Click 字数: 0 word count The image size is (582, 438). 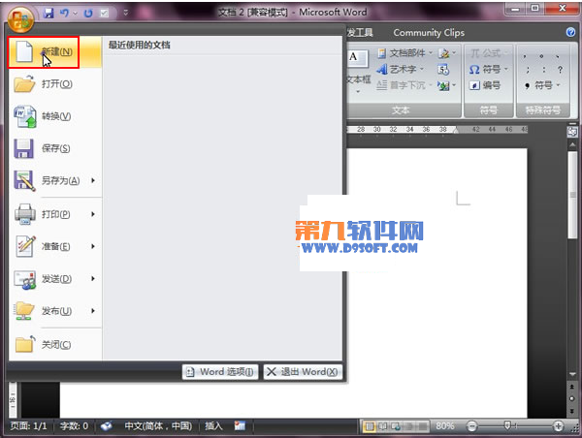(x=75, y=426)
